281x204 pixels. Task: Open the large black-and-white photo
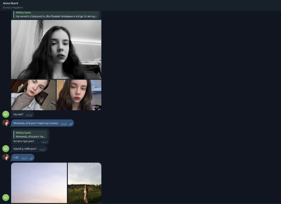pos(56,49)
